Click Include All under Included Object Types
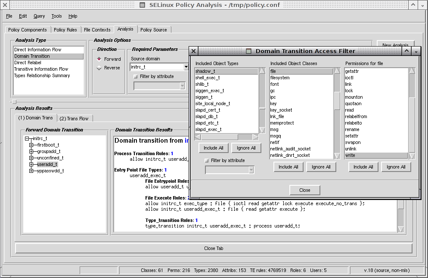The image size is (428, 278). [x=214, y=148]
